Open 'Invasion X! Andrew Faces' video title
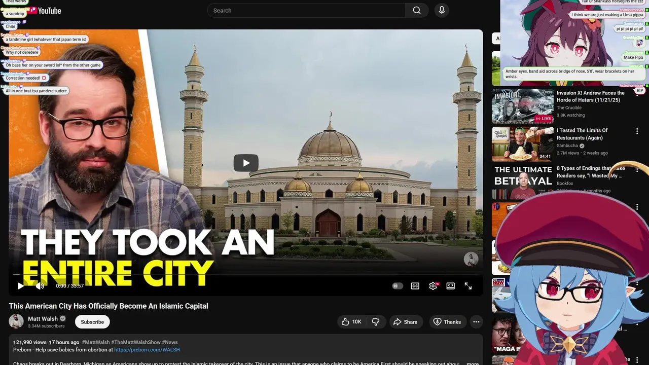This screenshot has height=365, width=649. [x=591, y=96]
